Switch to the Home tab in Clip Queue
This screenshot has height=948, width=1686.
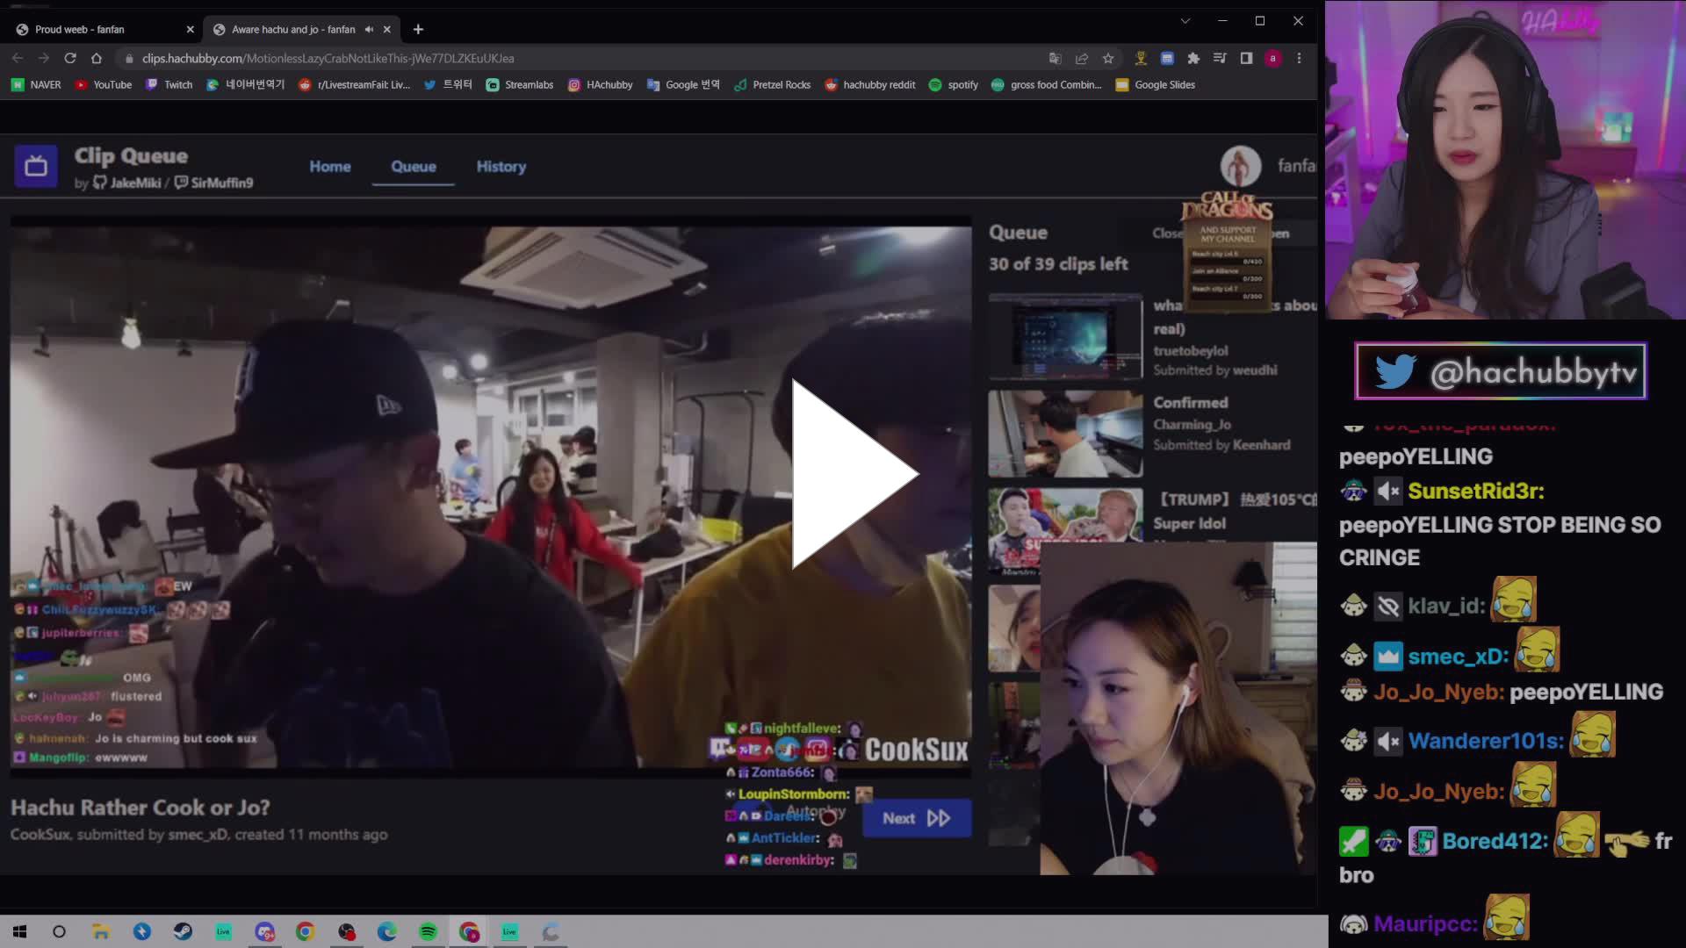pyautogui.click(x=329, y=166)
